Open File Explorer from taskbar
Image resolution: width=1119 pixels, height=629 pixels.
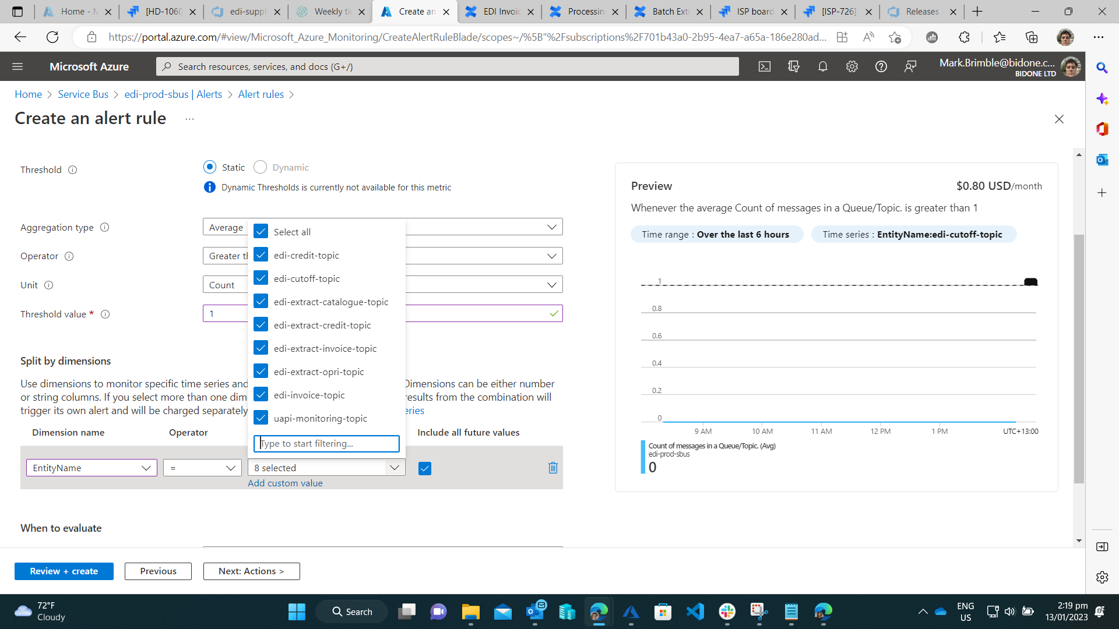coord(470,612)
